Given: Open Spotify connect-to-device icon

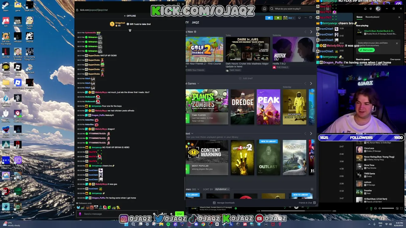Looking at the screenshot, I should [375, 208].
